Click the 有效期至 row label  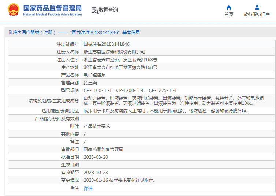(70, 173)
